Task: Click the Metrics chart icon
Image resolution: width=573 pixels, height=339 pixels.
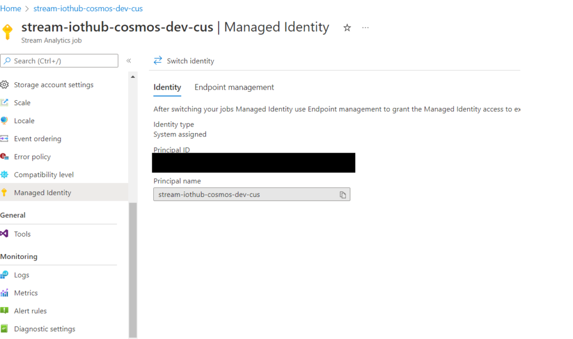Action: (4, 293)
